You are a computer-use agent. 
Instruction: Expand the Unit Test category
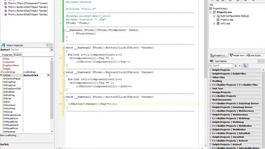pos(211,89)
